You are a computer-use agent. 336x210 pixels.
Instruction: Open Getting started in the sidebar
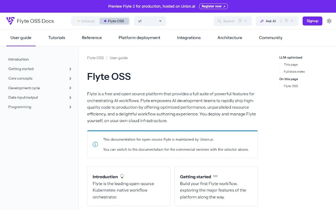21,69
